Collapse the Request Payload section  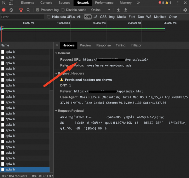[x=56, y=111]
